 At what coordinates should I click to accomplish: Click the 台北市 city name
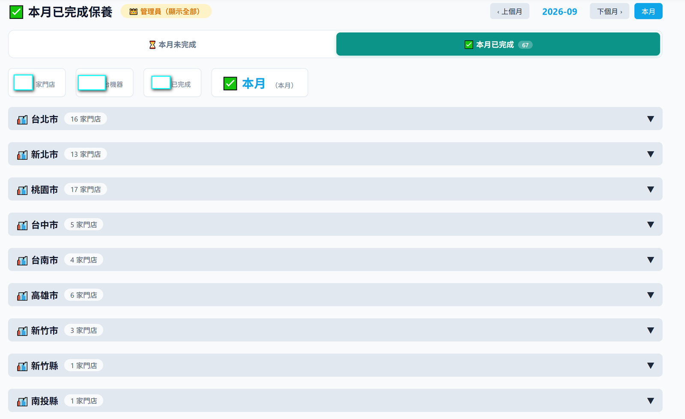point(45,119)
